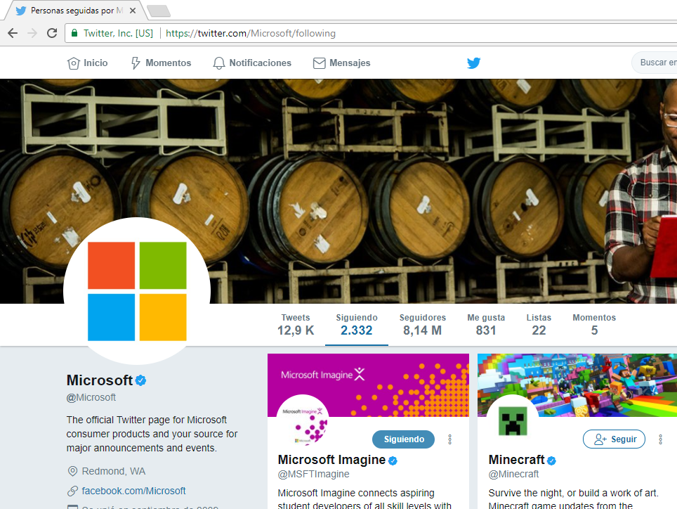Click the Twitter bird logo in navbar
The image size is (677, 509).
[474, 63]
